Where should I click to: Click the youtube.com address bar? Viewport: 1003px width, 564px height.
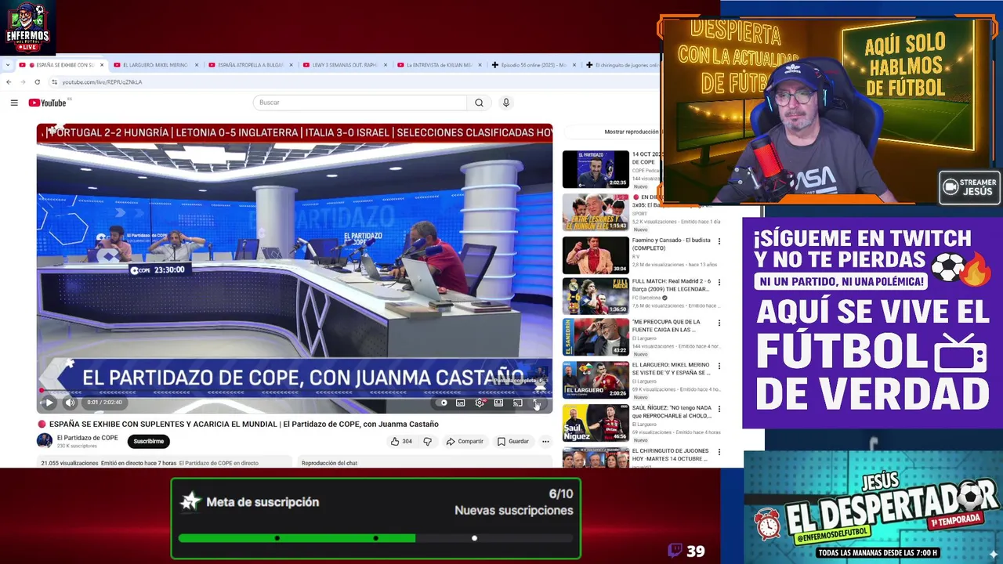point(353,81)
